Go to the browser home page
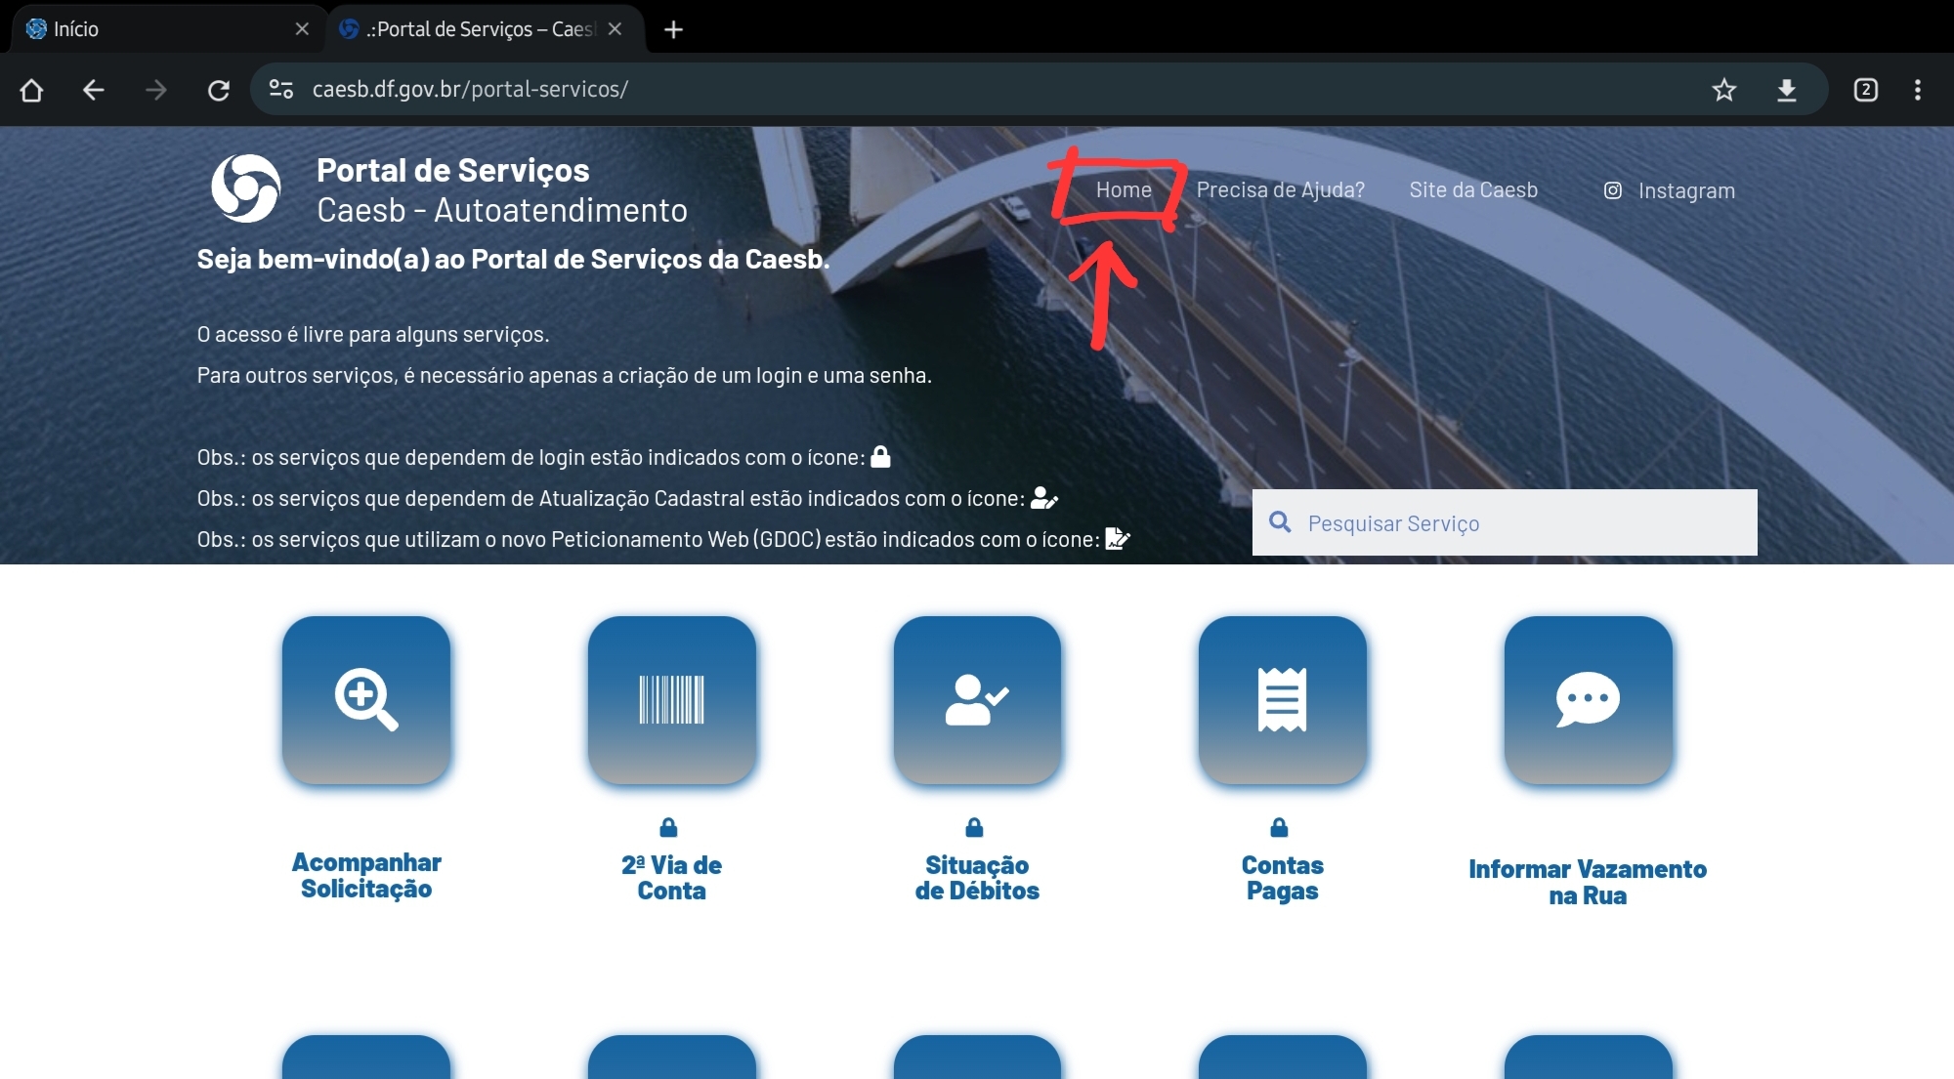 coord(31,90)
